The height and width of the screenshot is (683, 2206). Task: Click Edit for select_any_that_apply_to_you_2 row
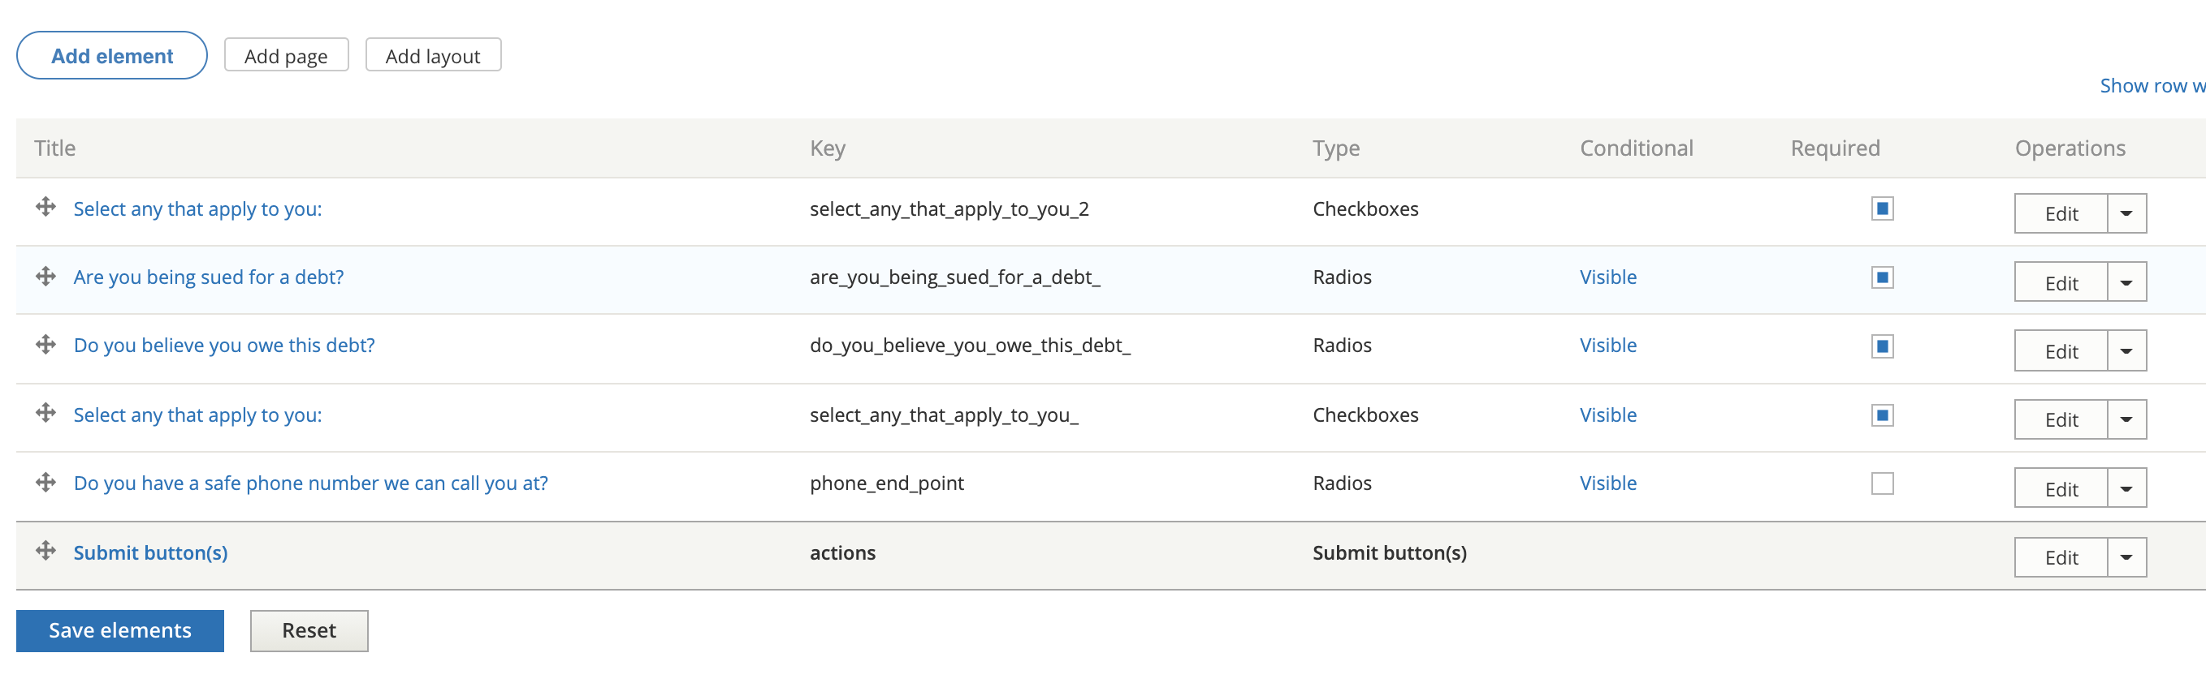pyautogui.click(x=2061, y=213)
